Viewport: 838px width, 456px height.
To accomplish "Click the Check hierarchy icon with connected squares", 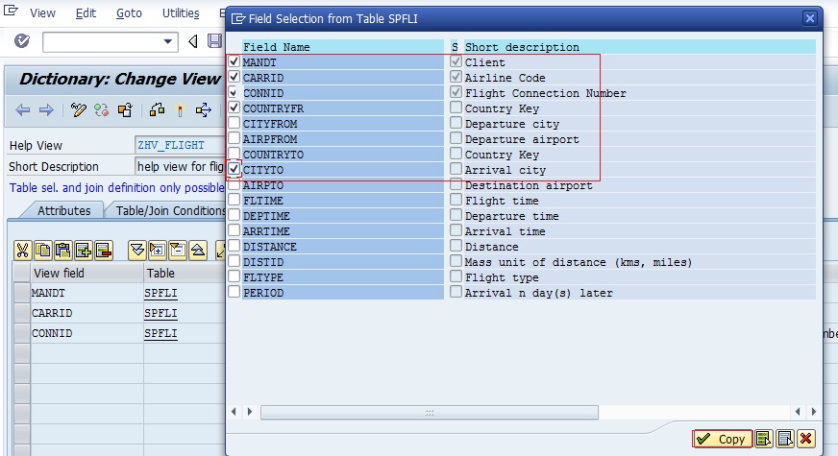I will [157, 110].
